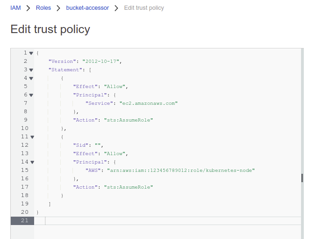Click the empty Sid value on line 12
The width and height of the screenshot is (330, 239).
click(x=98, y=145)
